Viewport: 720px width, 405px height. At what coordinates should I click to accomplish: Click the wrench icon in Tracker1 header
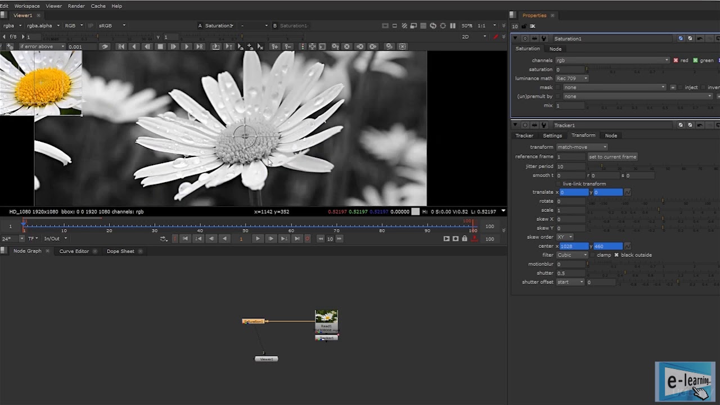(x=544, y=125)
